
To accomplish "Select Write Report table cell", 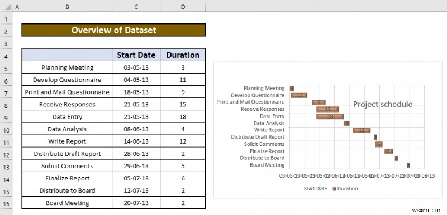I will [67, 141].
